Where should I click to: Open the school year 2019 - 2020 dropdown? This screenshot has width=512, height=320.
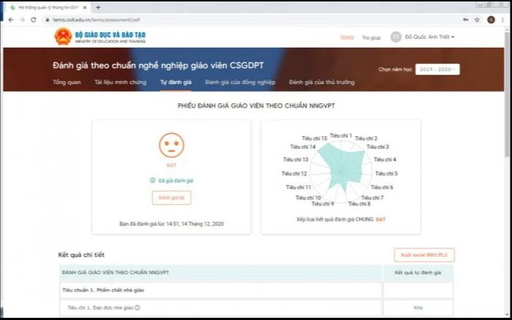coord(437,70)
